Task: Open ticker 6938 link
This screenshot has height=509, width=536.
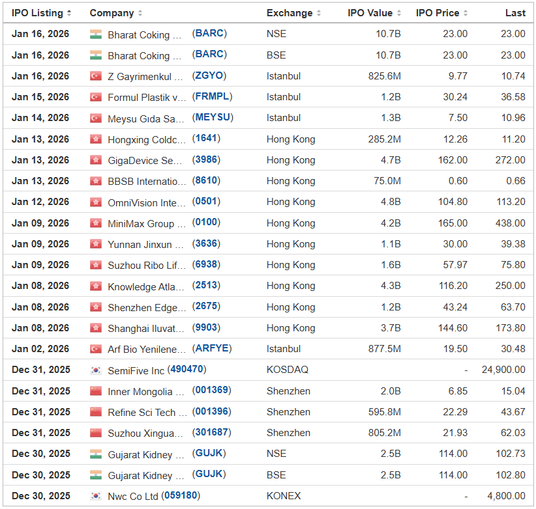Action: [206, 264]
